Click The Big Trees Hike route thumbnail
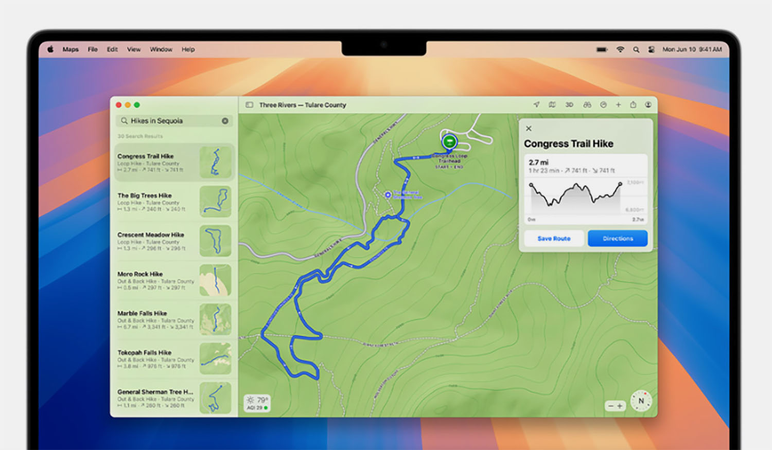 [215, 202]
